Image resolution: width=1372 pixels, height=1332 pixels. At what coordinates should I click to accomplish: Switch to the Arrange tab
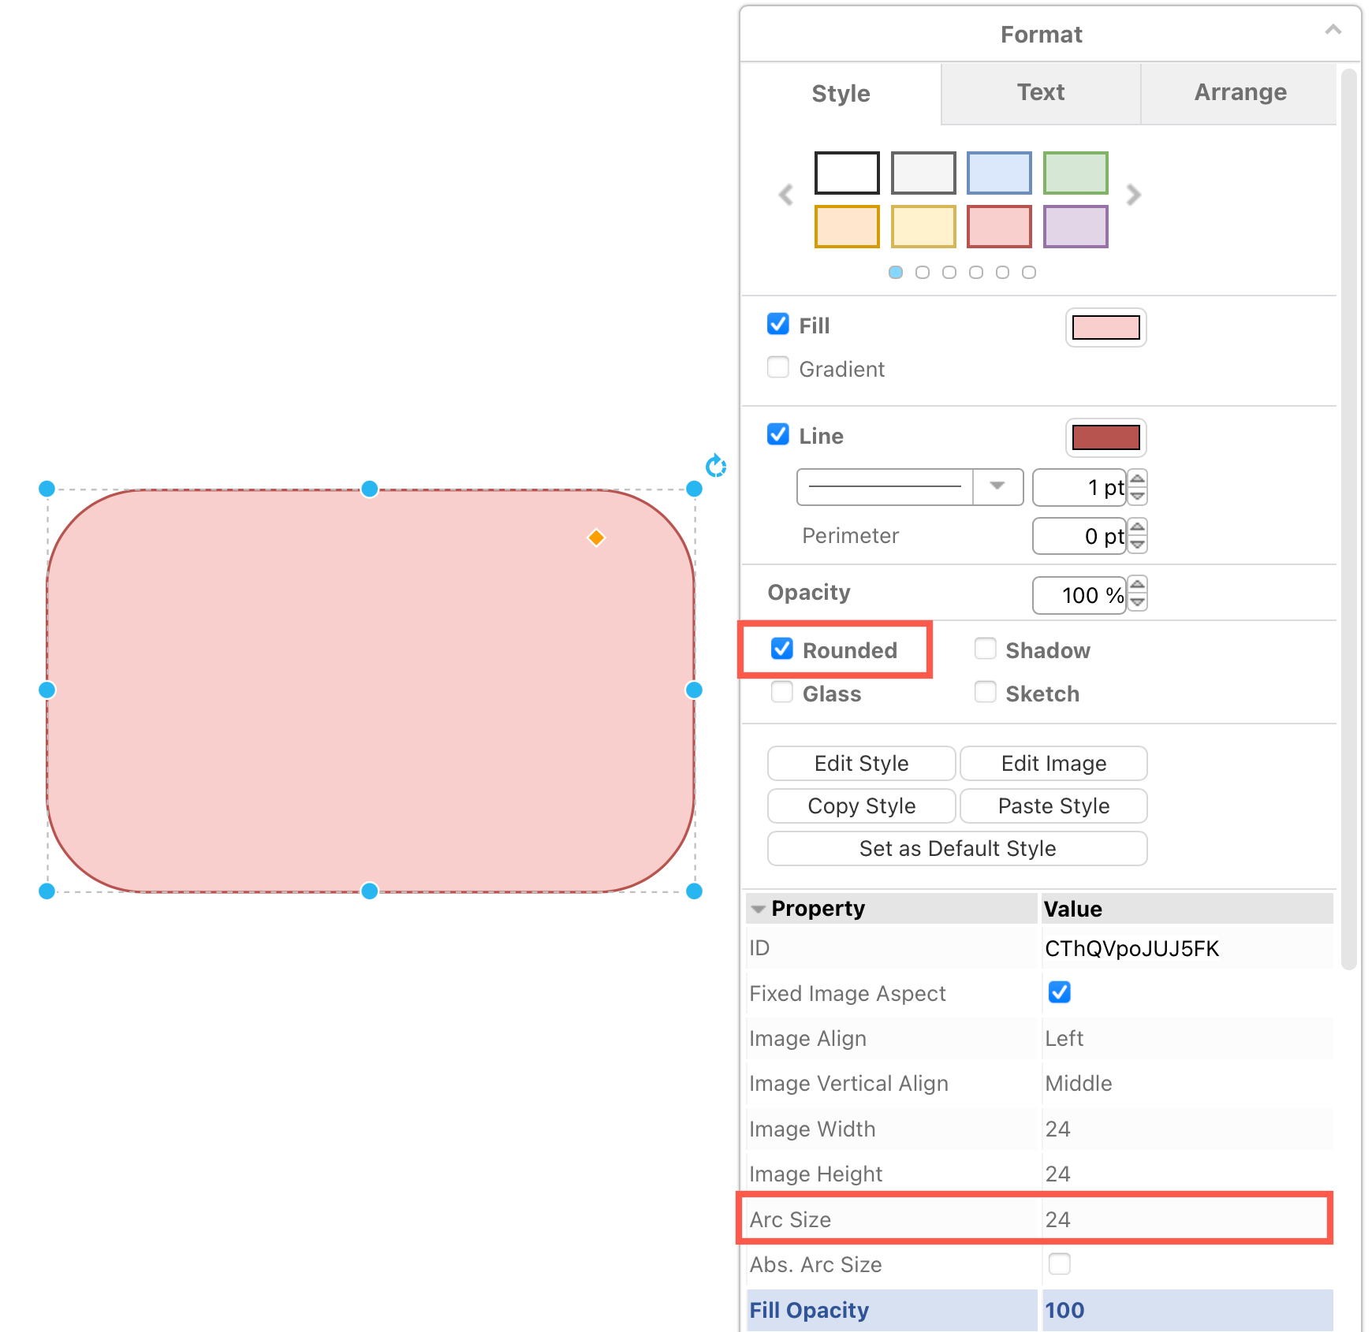(x=1240, y=93)
